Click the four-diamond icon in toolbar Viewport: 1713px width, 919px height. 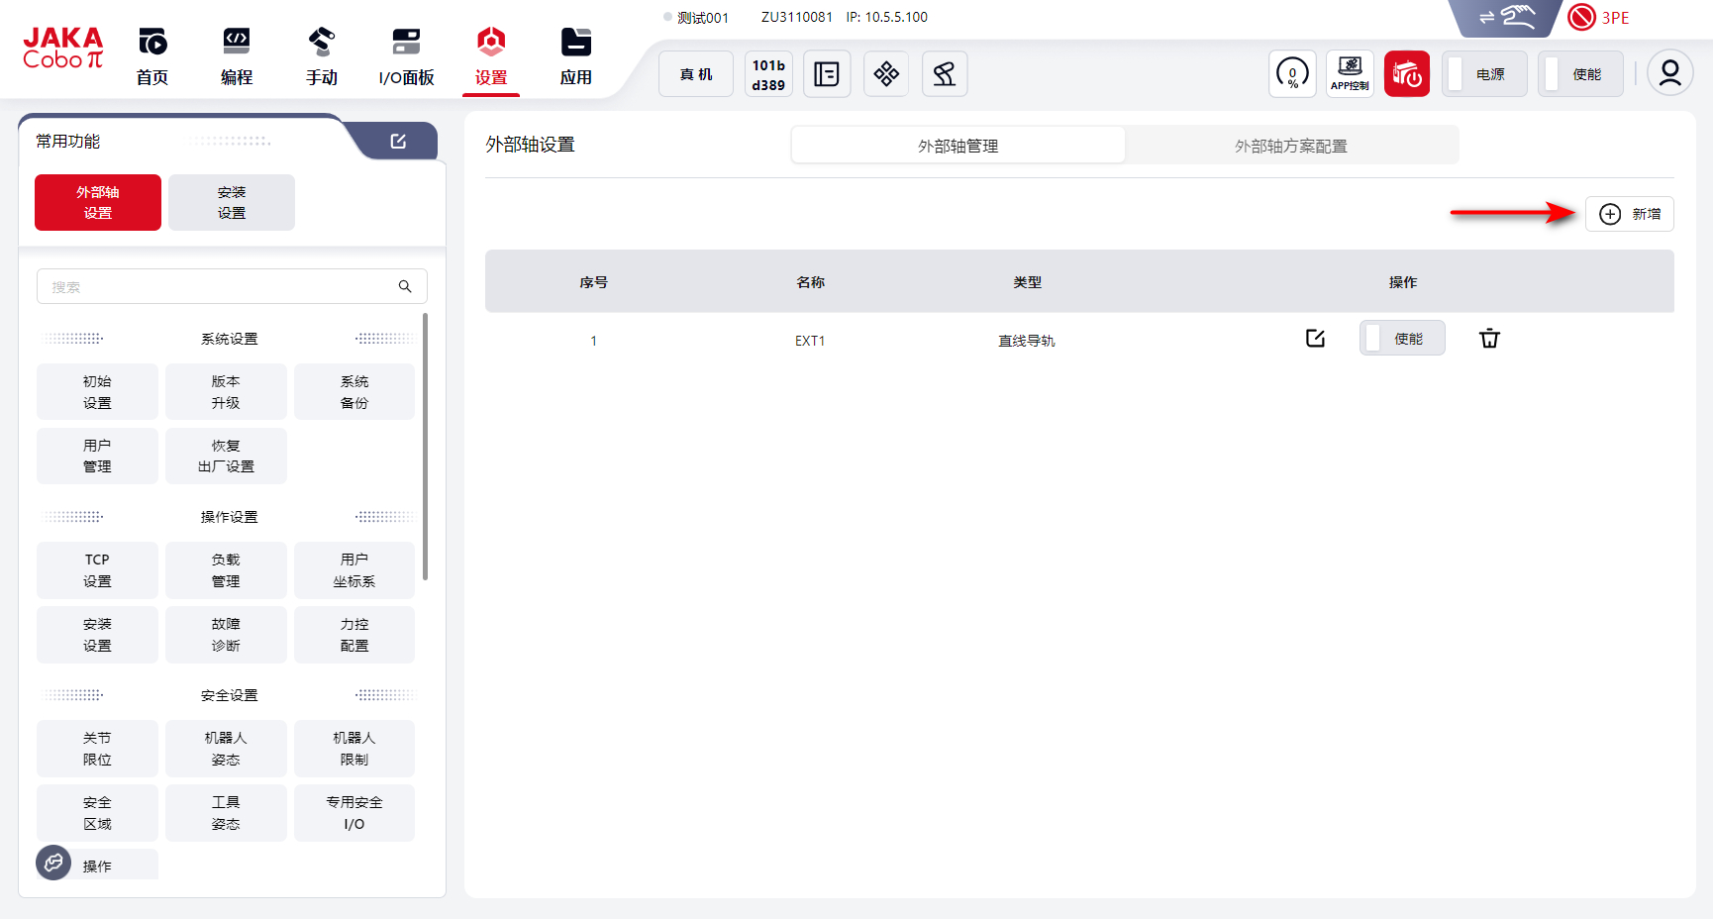886,73
